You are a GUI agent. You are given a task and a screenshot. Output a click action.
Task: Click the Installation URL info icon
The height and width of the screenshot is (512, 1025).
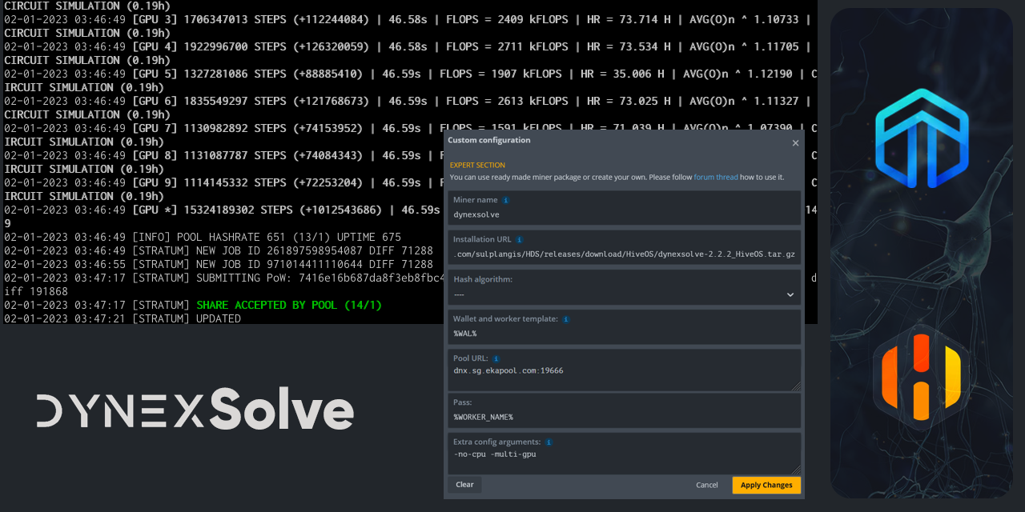[520, 238]
